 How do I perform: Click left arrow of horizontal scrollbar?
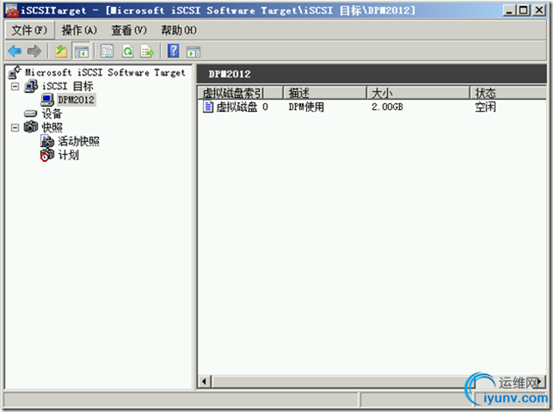pyautogui.click(x=204, y=381)
